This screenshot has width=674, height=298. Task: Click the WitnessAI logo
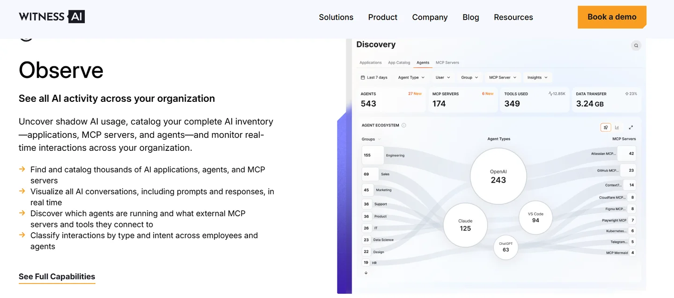pos(51,17)
